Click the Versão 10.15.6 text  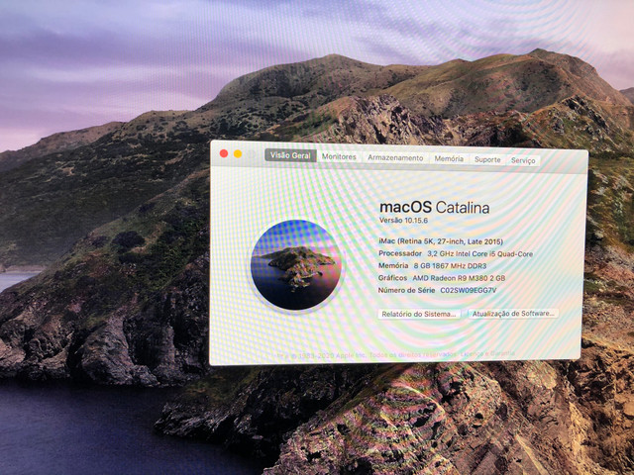coord(403,221)
